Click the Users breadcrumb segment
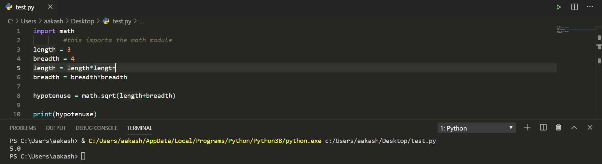Image resolution: width=602 pixels, height=164 pixels. click(29, 21)
